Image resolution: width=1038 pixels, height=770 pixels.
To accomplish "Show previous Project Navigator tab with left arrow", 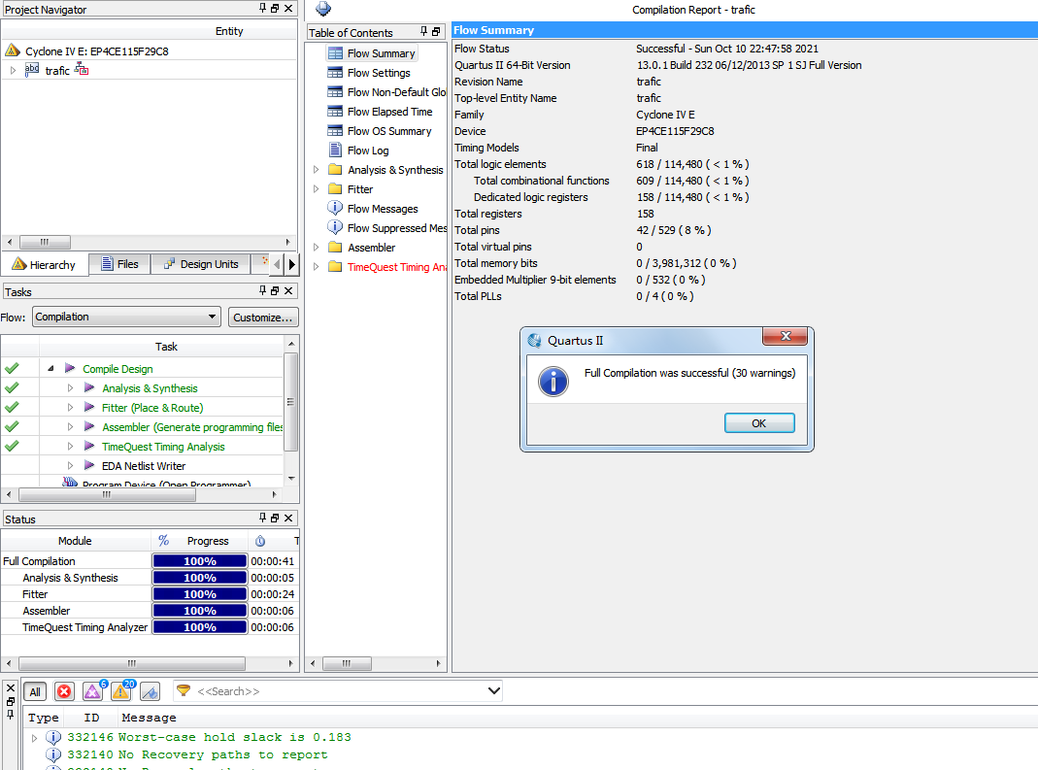I will point(277,264).
